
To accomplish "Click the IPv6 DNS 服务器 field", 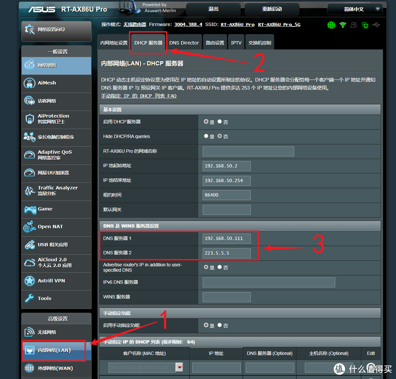I will click(269, 283).
